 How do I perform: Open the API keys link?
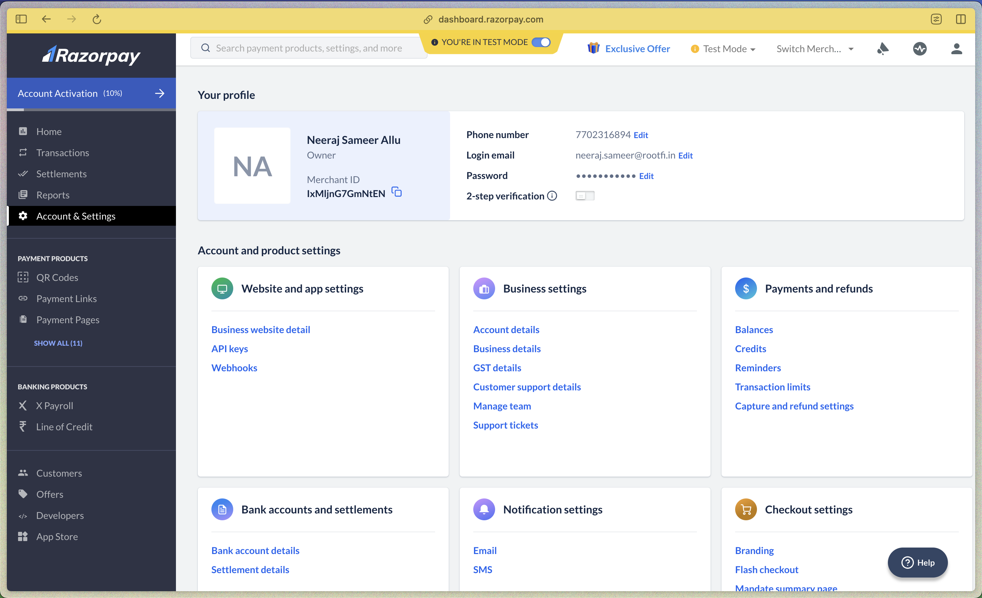click(229, 348)
